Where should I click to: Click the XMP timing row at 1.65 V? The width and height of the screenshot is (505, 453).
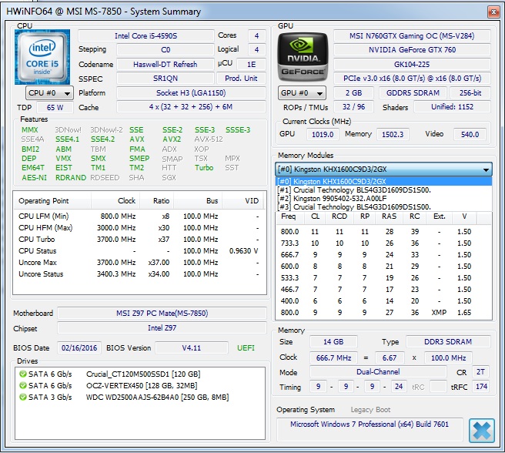383,313
